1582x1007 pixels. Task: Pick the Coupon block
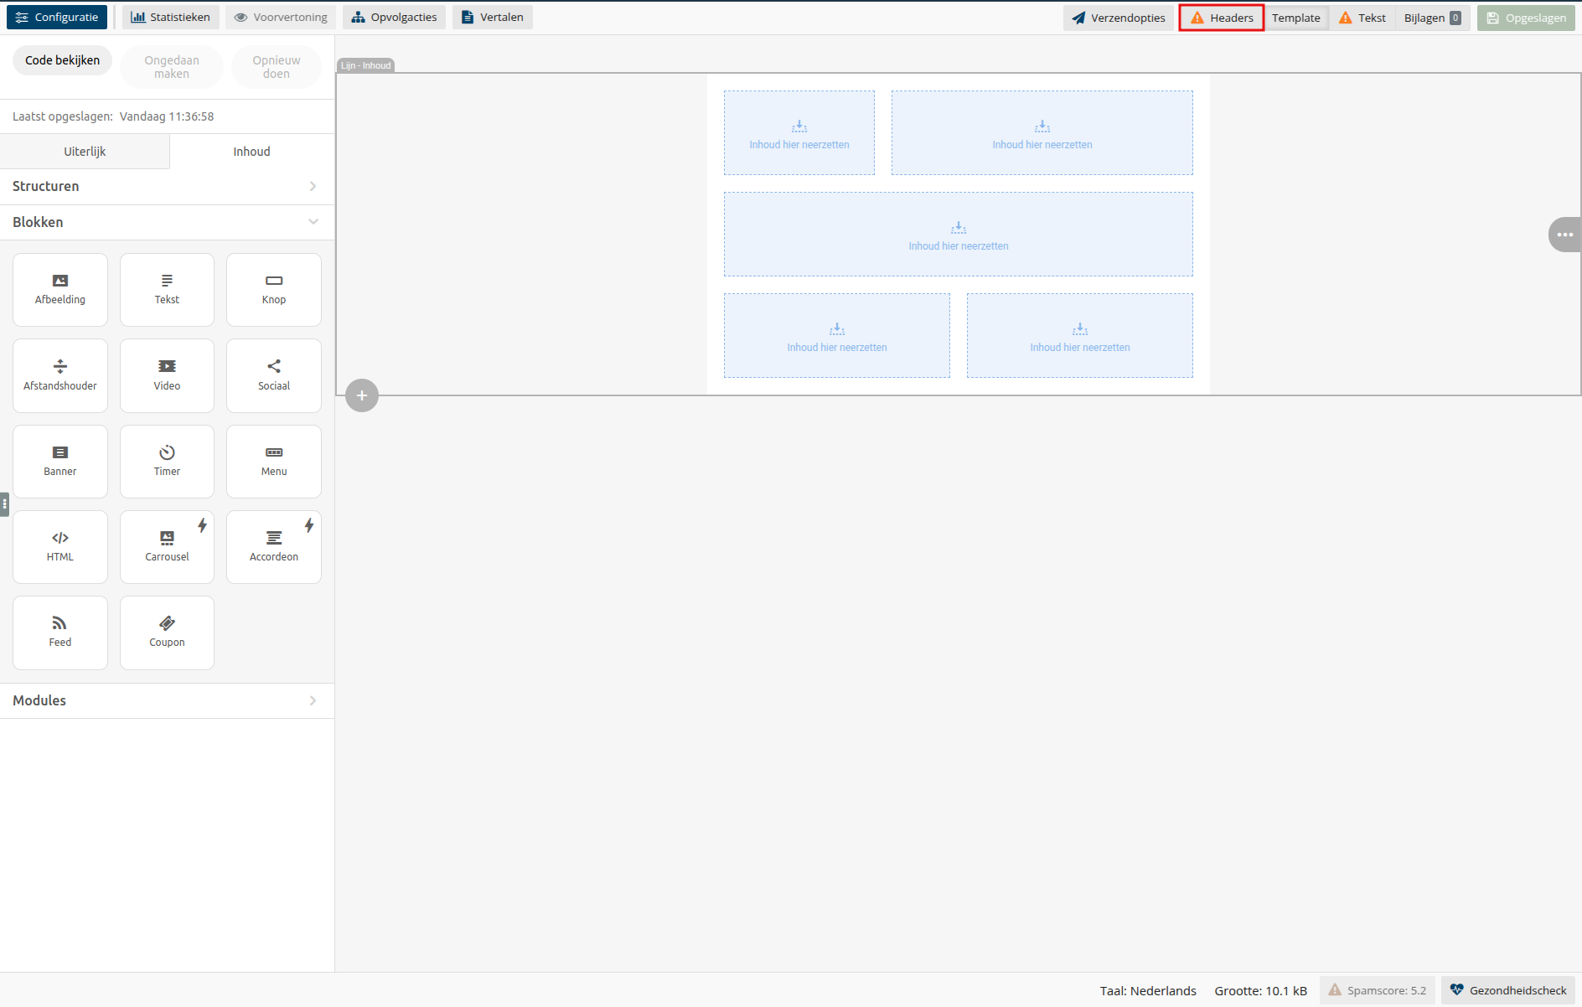(167, 632)
